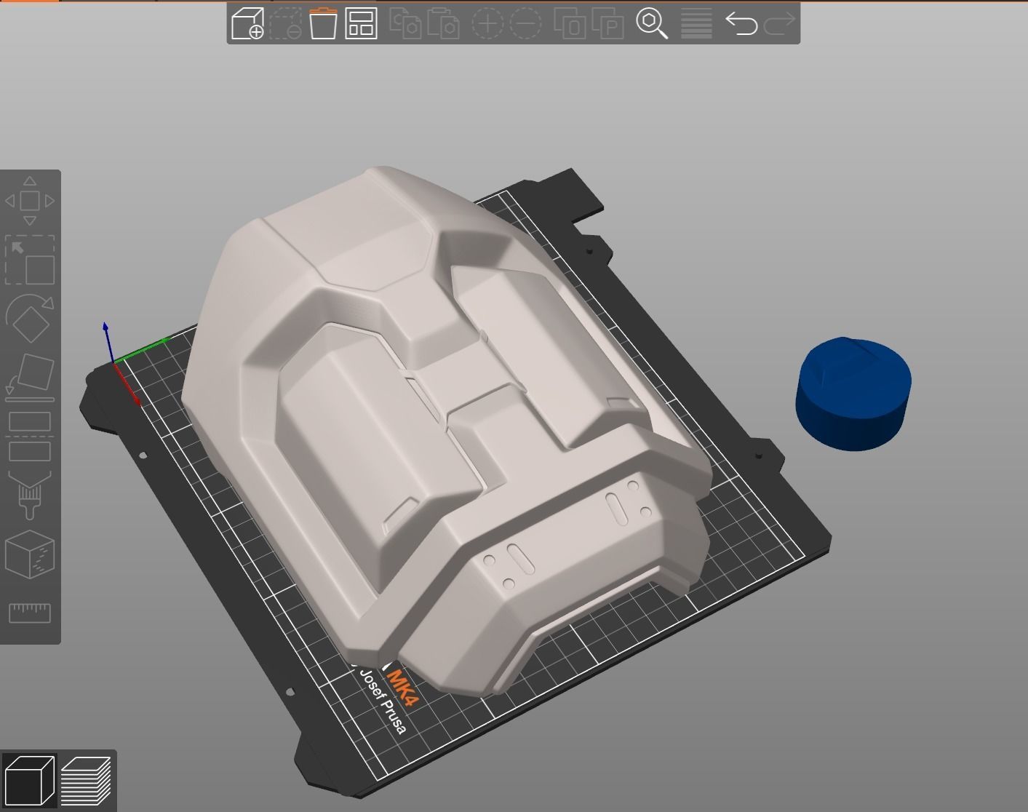Click the Delete selected object icon
1028x812 pixels.
[285, 23]
